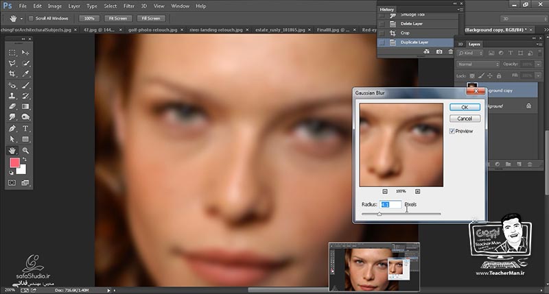Image resolution: width=549 pixels, height=294 pixels.
Task: Create new snapshot in History panel
Action: pyautogui.click(x=439, y=51)
